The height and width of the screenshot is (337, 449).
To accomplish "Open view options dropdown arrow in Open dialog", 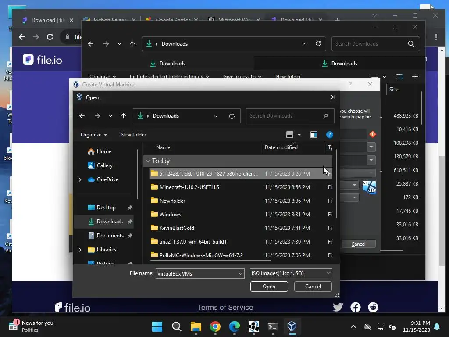I will click(x=299, y=135).
